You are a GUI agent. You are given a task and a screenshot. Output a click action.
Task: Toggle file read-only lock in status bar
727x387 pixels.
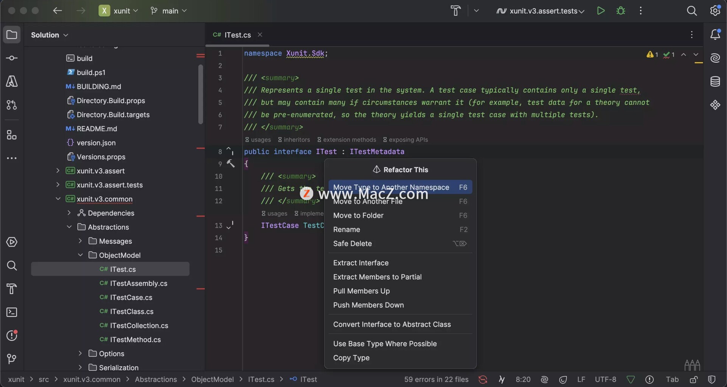[694, 379]
